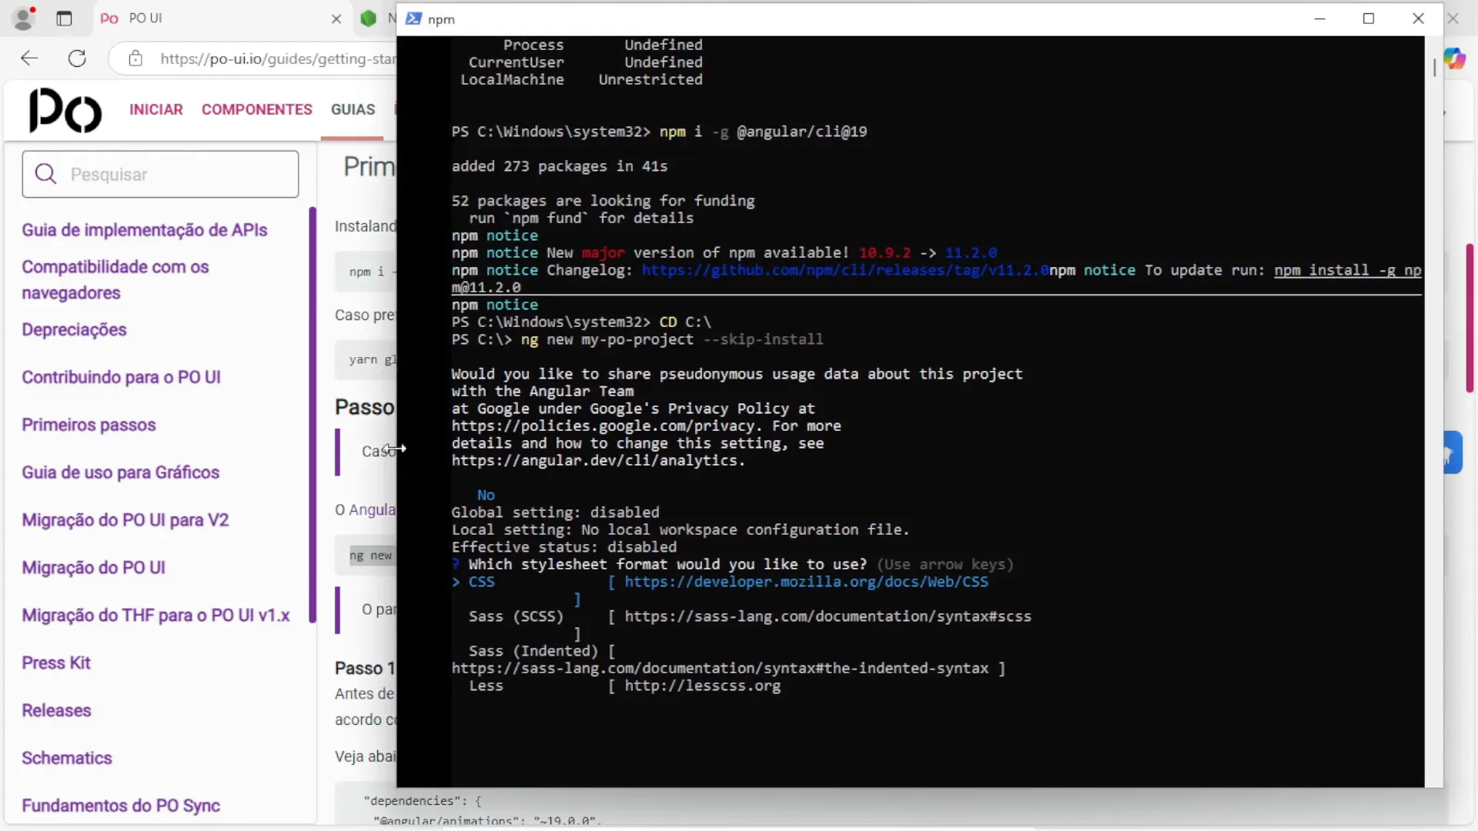Open Guia de implementação de APIs link
The height and width of the screenshot is (831, 1478).
pyautogui.click(x=144, y=230)
